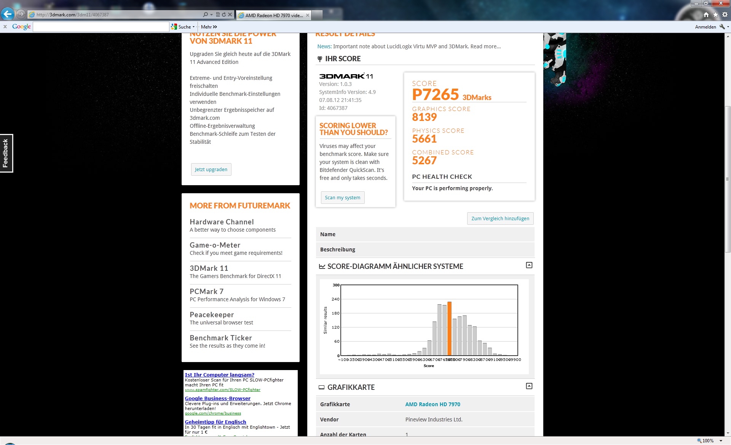Open favorites star icon
Screen dimensions: 731x445
pyautogui.click(x=715, y=14)
